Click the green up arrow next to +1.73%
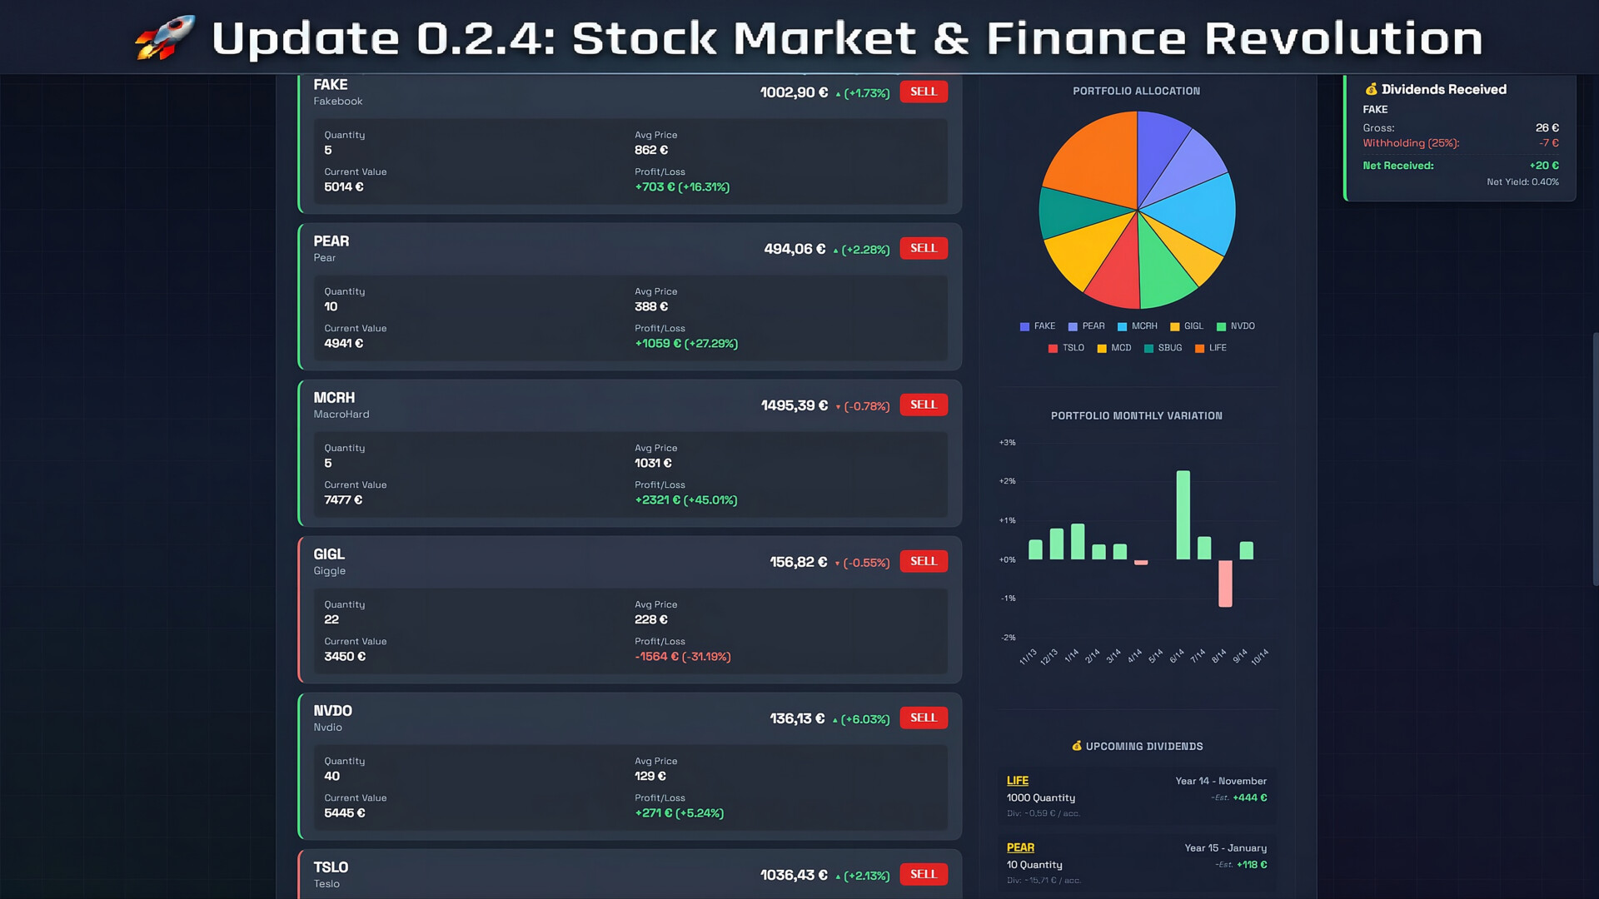 (838, 94)
